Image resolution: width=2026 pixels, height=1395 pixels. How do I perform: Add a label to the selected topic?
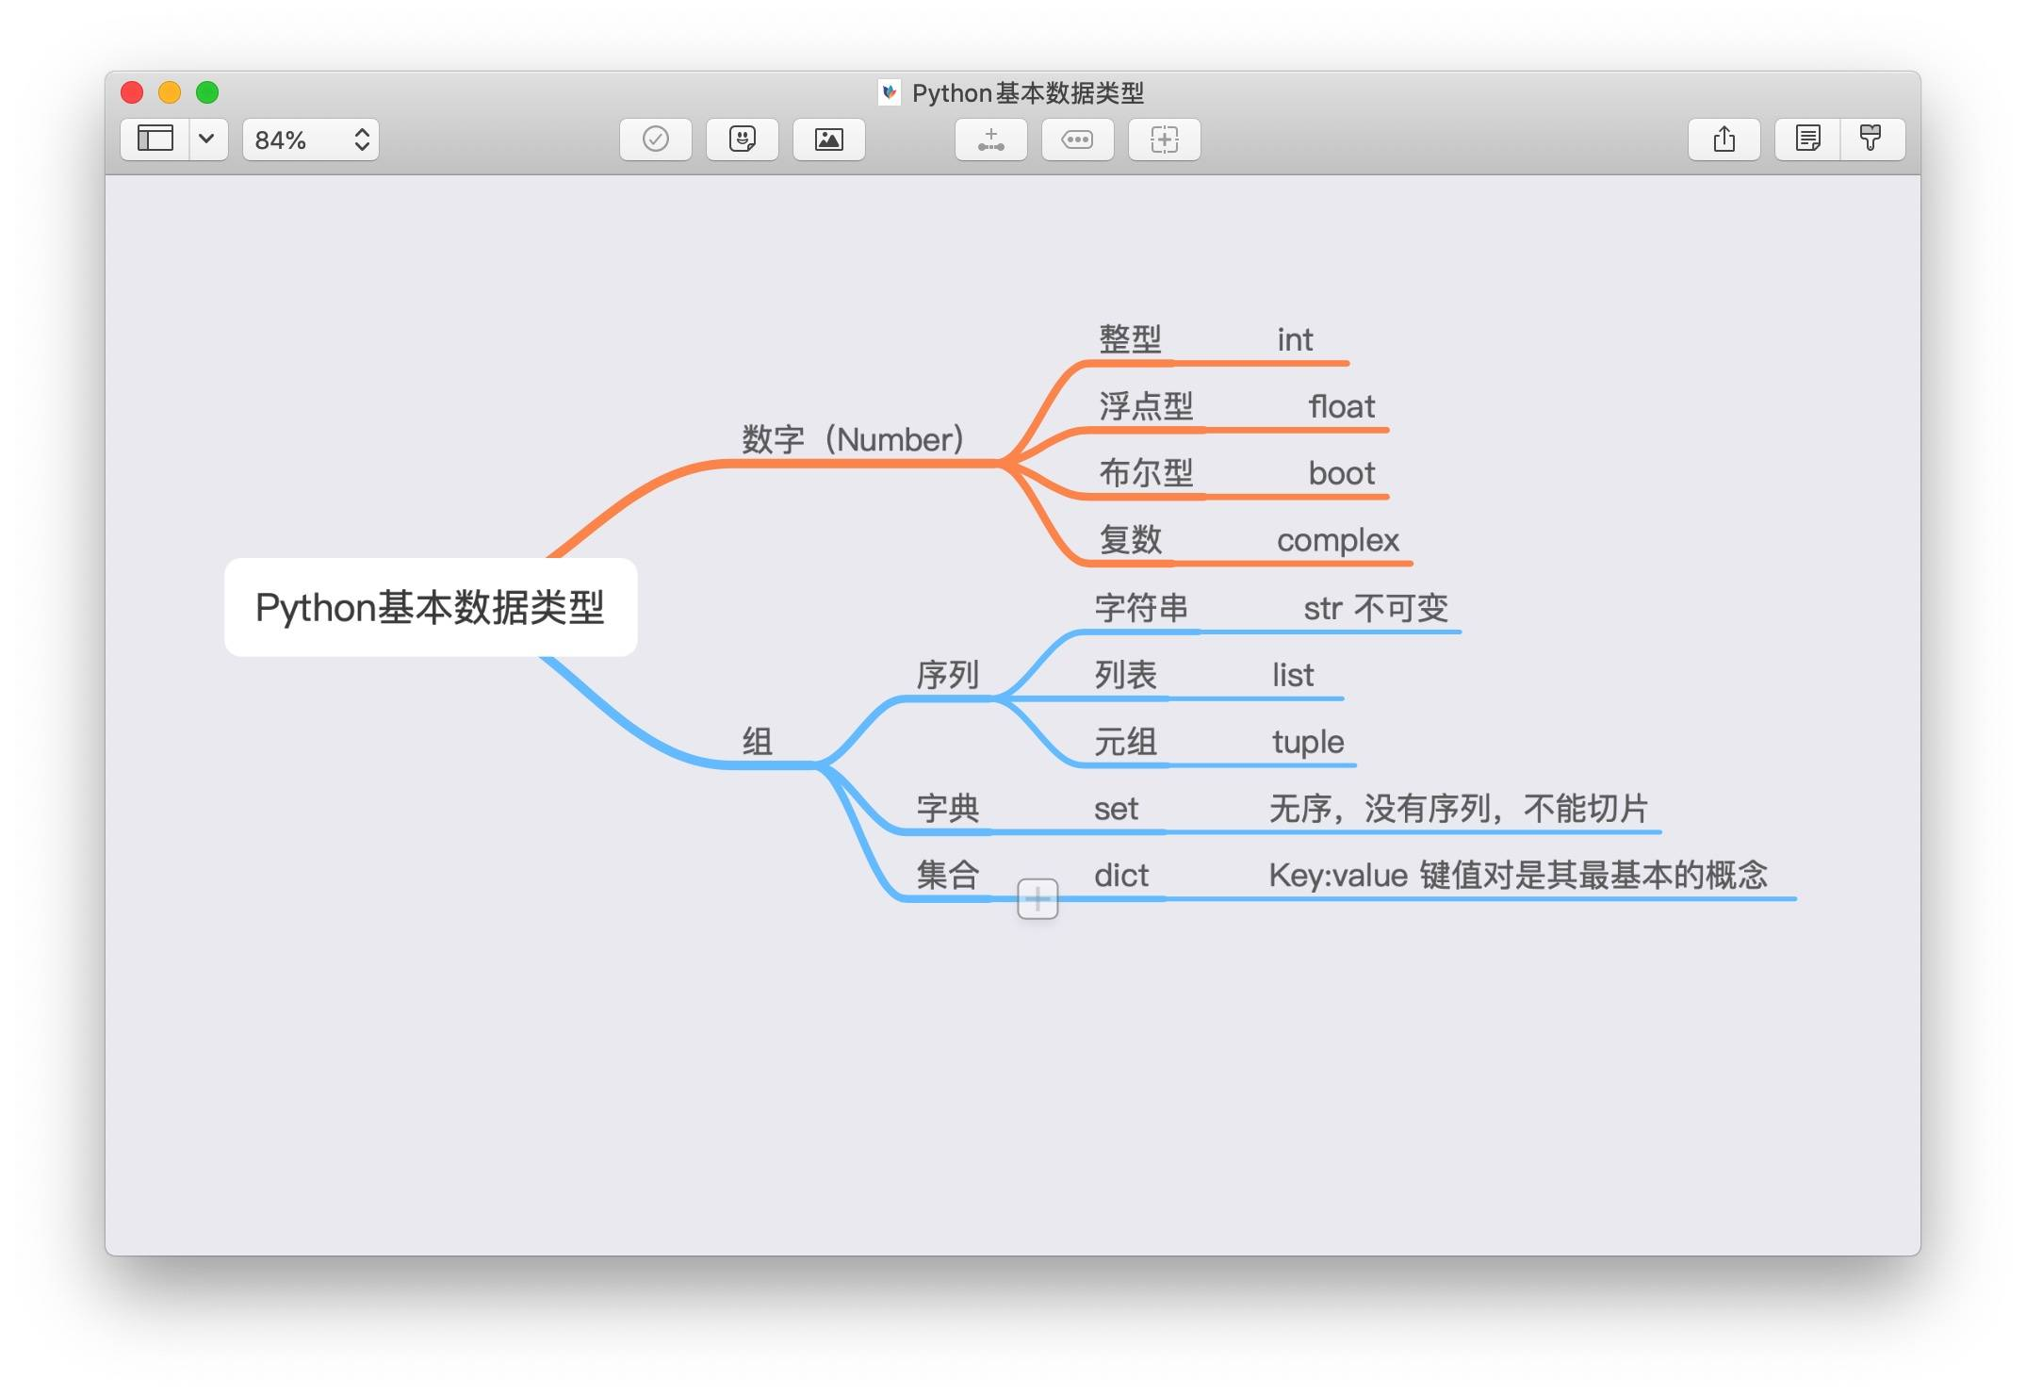click(x=1078, y=139)
